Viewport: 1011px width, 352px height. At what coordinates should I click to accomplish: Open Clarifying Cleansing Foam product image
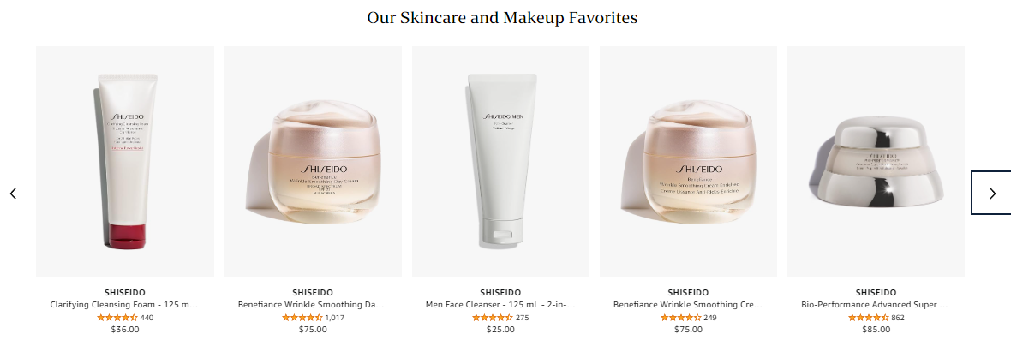(x=125, y=162)
